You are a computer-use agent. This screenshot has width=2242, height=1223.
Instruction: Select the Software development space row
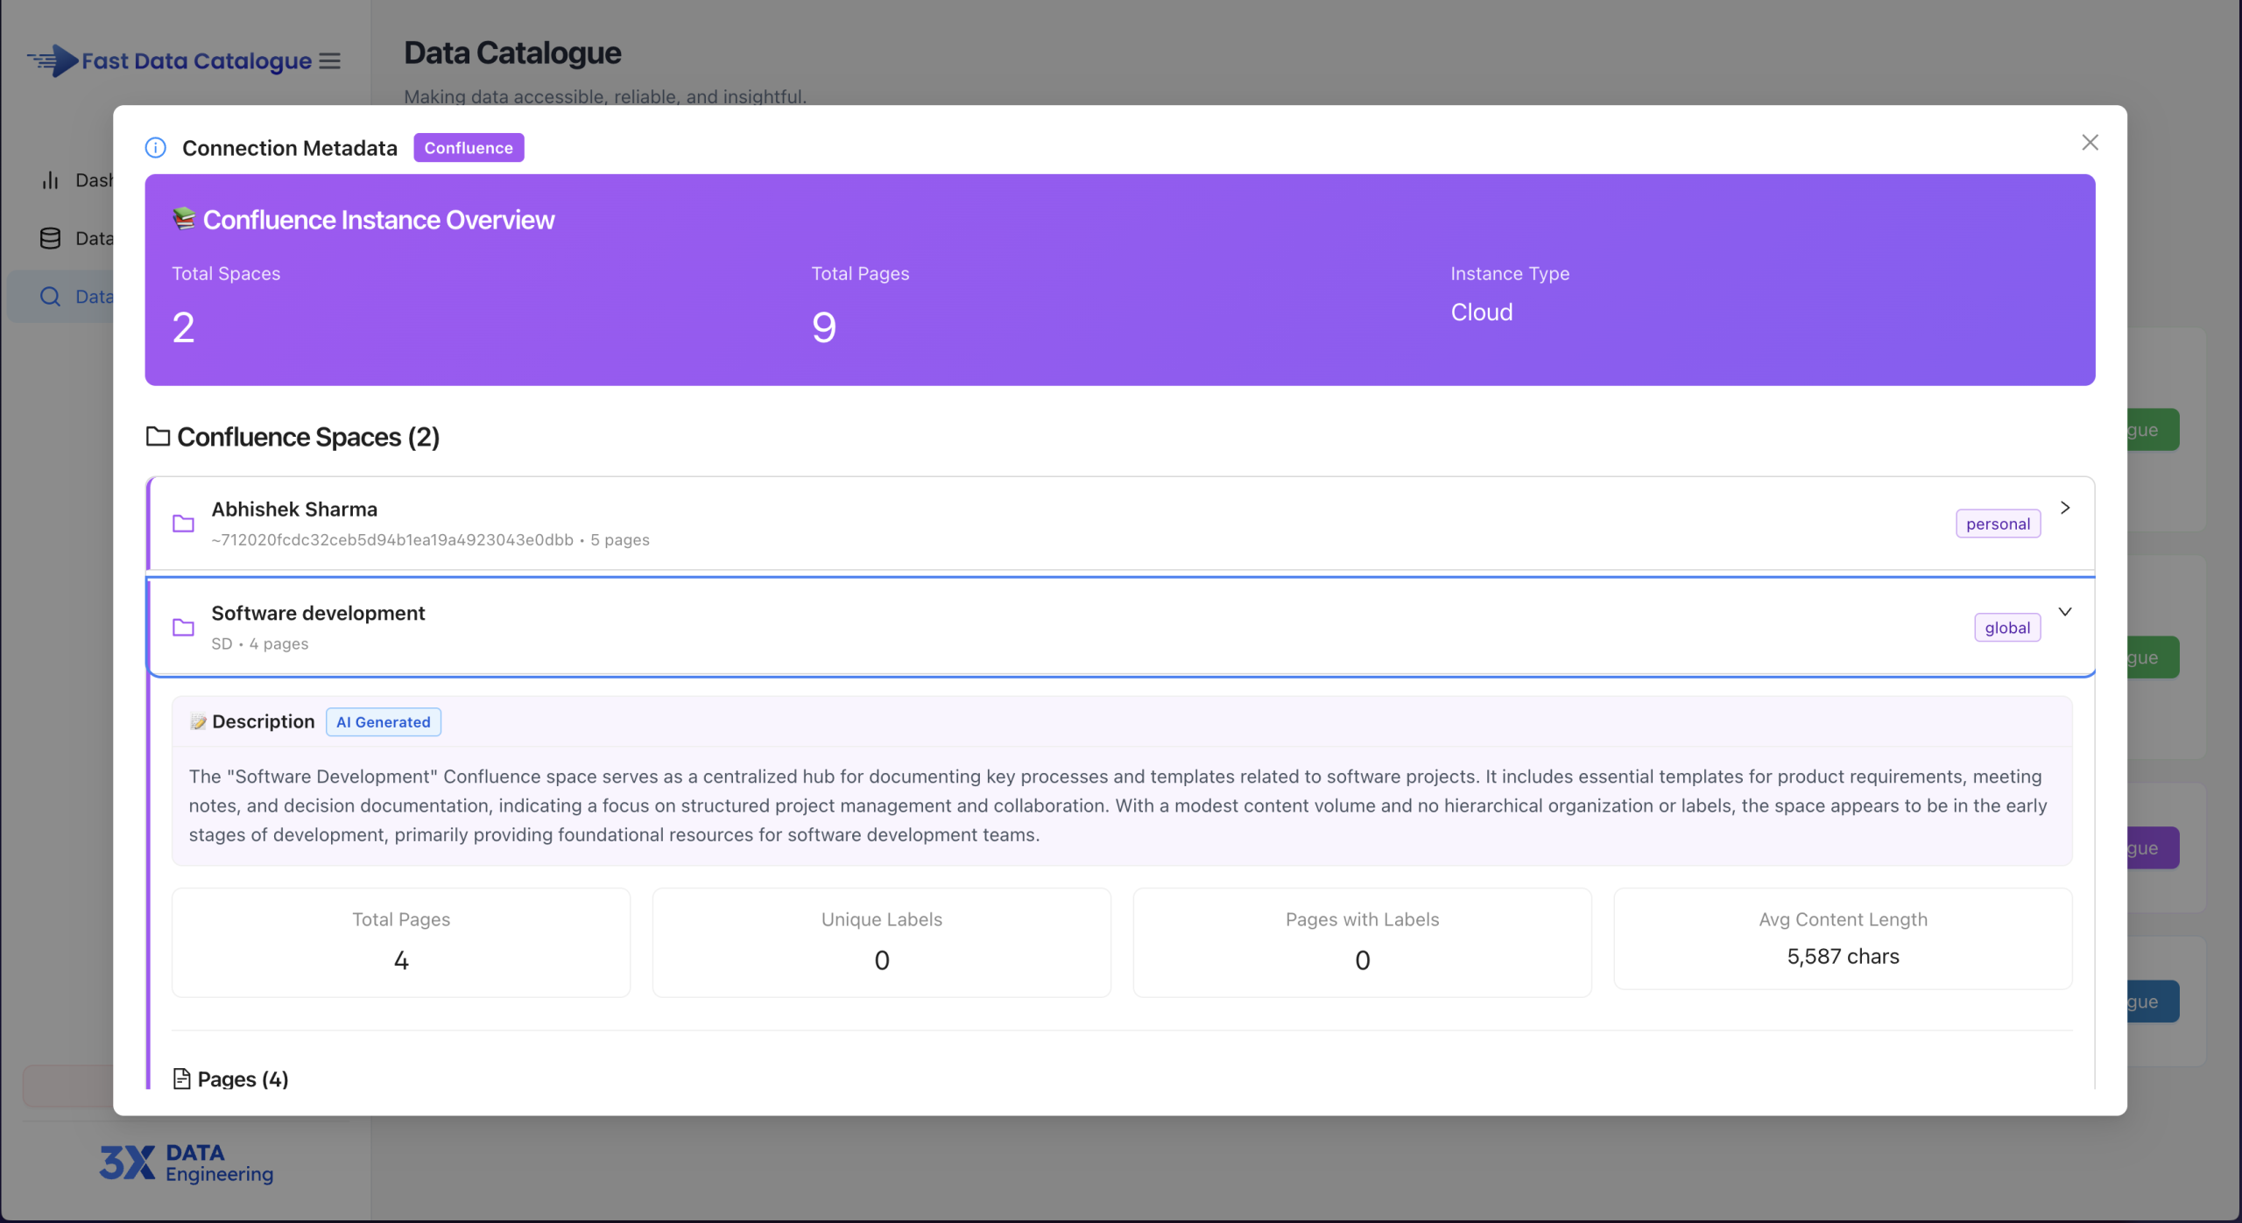tap(1051, 627)
